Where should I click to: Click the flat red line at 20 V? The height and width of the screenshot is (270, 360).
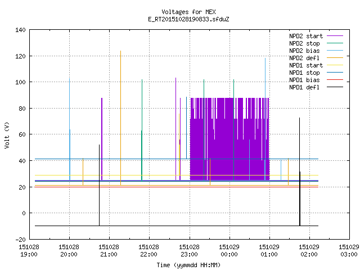coord(176,187)
